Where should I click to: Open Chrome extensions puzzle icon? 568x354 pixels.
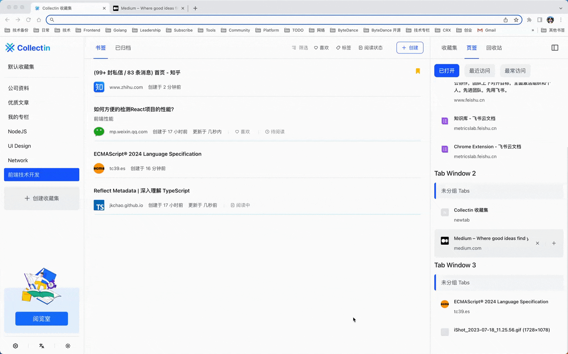pyautogui.click(x=529, y=20)
